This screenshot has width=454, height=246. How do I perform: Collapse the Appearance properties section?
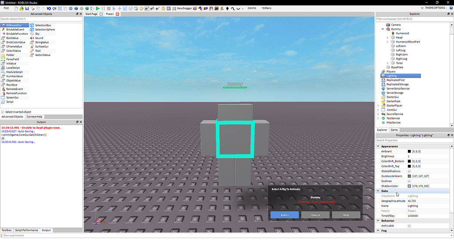click(x=378, y=146)
